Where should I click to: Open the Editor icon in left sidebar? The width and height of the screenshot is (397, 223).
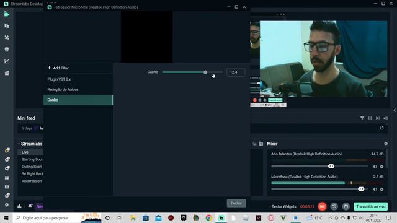7,14
